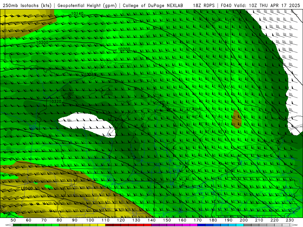The width and height of the screenshot is (303, 227).
Task: Click the 150 value on the colorbar scale
Action: (167, 220)
